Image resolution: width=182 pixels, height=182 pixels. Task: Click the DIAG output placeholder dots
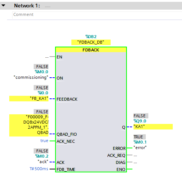(135, 163)
